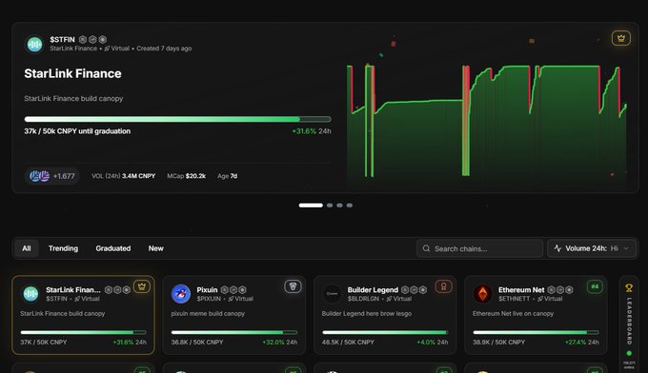Click the $STFIN ticker title
The image size is (648, 373).
pos(62,40)
